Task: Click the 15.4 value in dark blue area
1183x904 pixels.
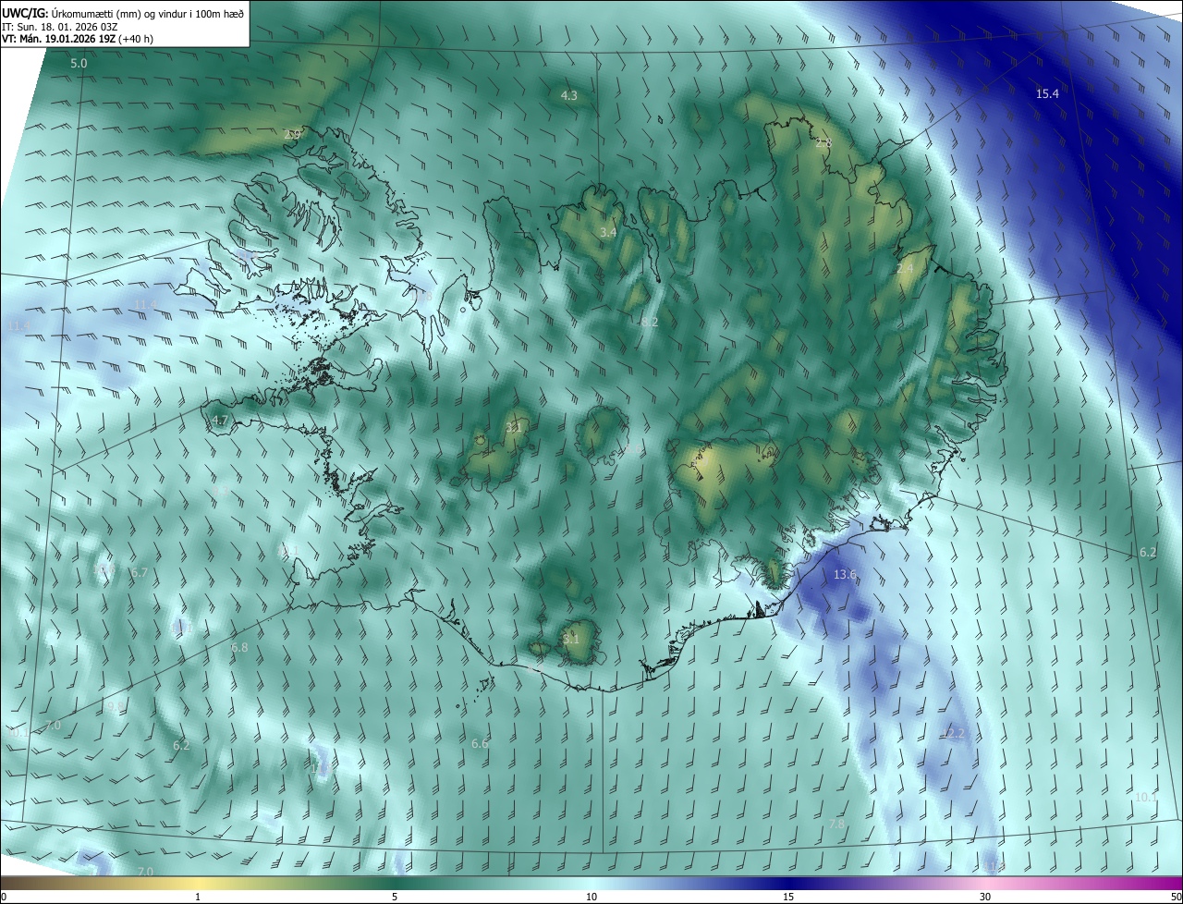Action: point(1047,93)
